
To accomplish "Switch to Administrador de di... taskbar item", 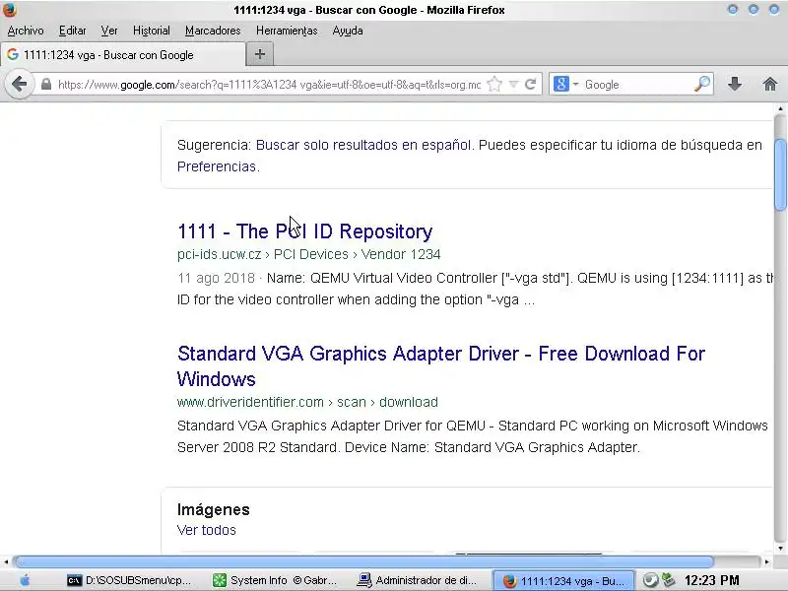I will pyautogui.click(x=417, y=580).
